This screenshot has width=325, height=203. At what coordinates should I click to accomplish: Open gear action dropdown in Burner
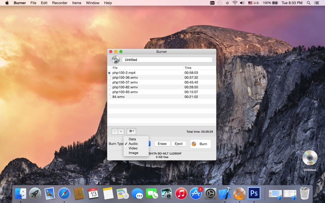pos(131,131)
